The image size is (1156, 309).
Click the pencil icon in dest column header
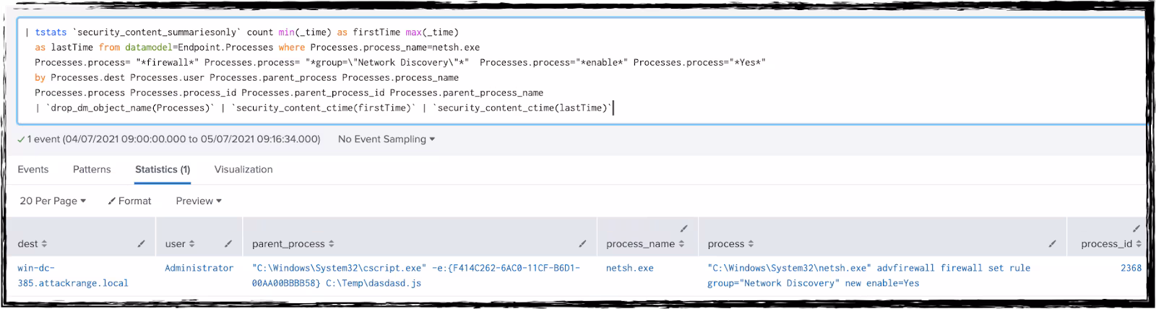[142, 244]
